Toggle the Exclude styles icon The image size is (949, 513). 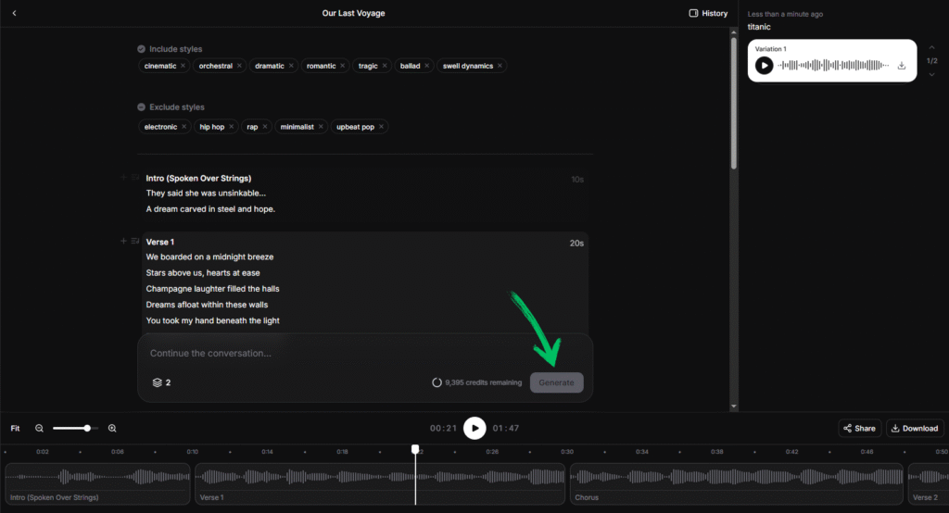(141, 107)
